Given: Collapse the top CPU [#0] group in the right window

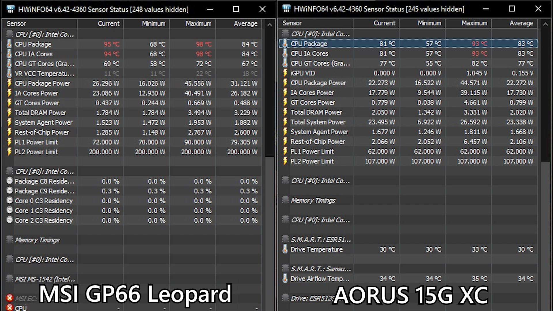Looking at the screenshot, I should point(285,33).
